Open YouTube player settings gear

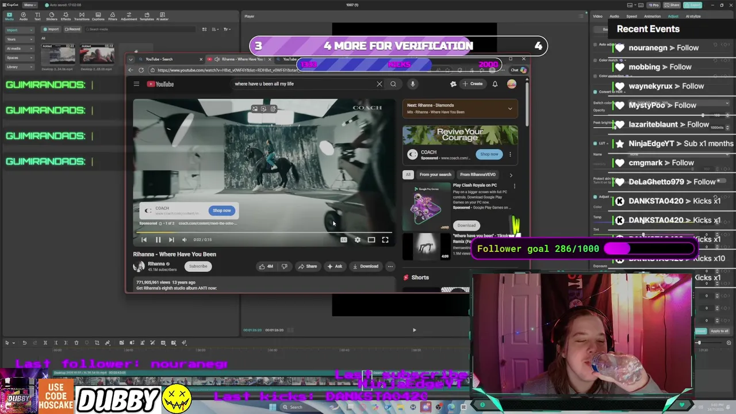[358, 240]
